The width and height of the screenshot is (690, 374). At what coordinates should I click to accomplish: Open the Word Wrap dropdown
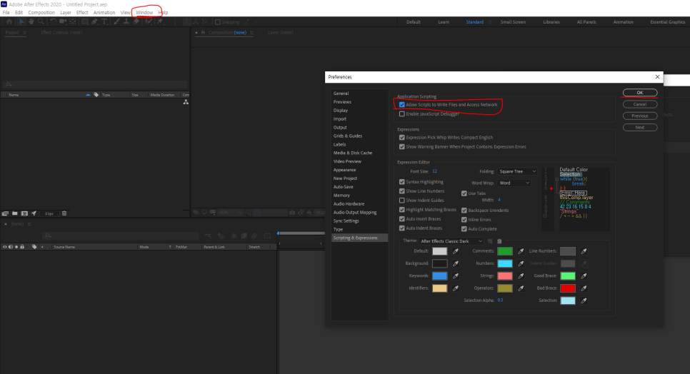[514, 183]
